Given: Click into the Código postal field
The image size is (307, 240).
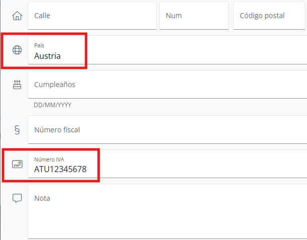Looking at the screenshot, I should coord(269,16).
